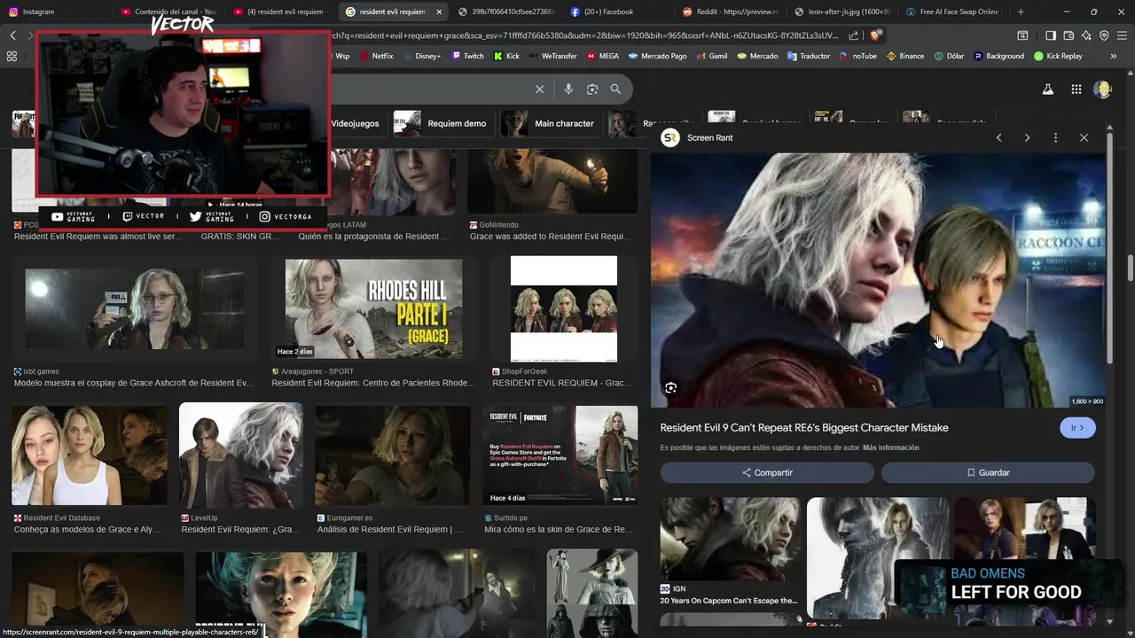Screen dimensions: 1135x638
Task: Open the Binance bookmark
Action: click(904, 56)
